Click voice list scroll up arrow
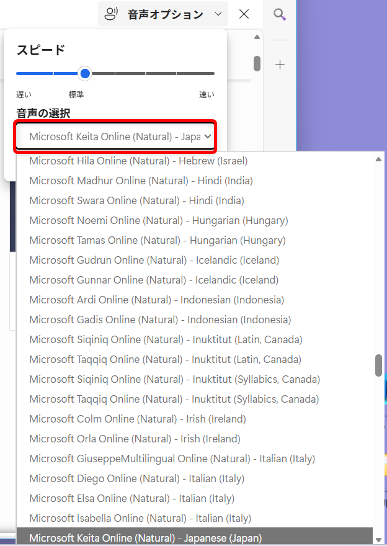This screenshot has height=546, width=387. coord(378,159)
